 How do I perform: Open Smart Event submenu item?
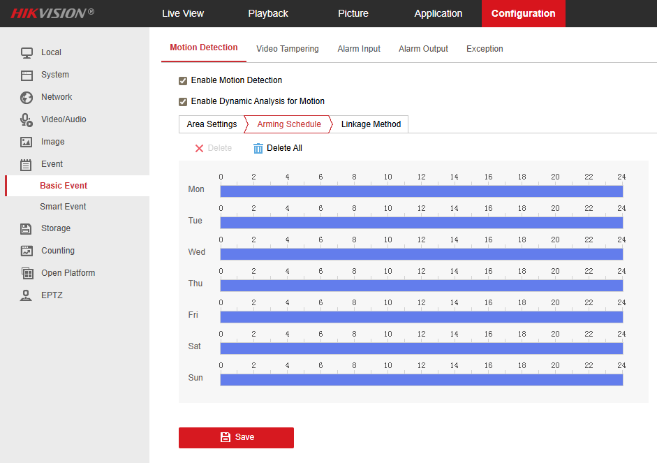click(x=63, y=207)
